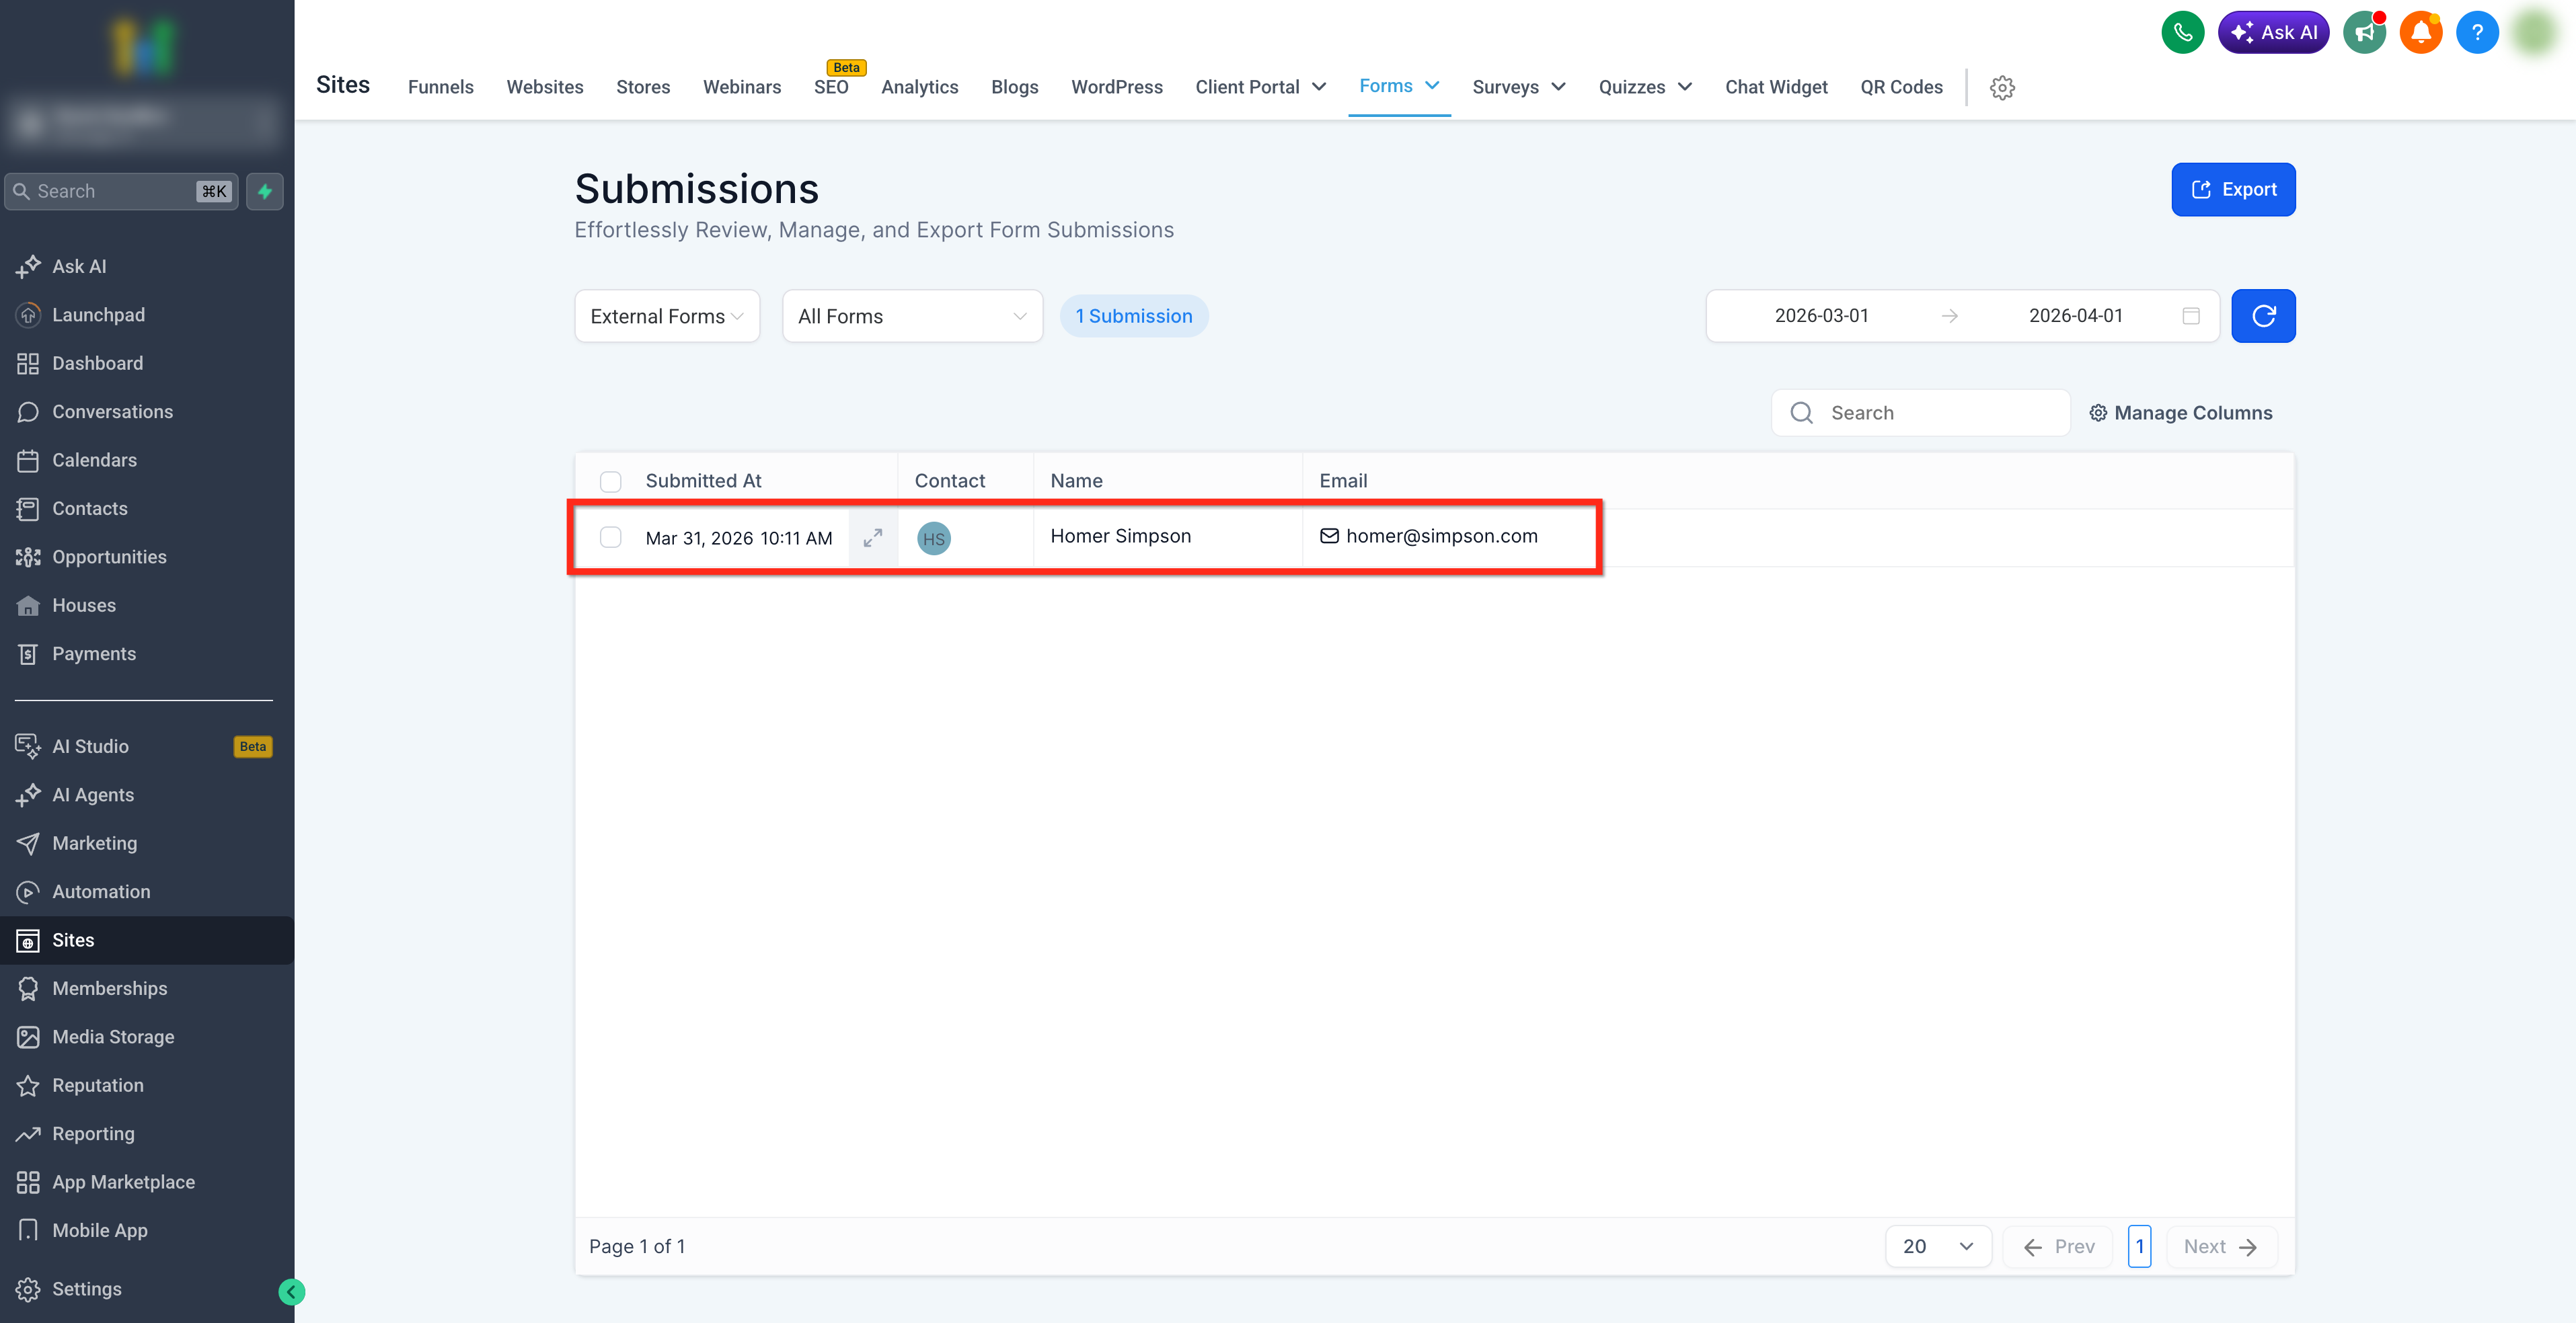Image resolution: width=2576 pixels, height=1323 pixels.
Task: Open Conversations in the sidebar
Action: pos(112,411)
